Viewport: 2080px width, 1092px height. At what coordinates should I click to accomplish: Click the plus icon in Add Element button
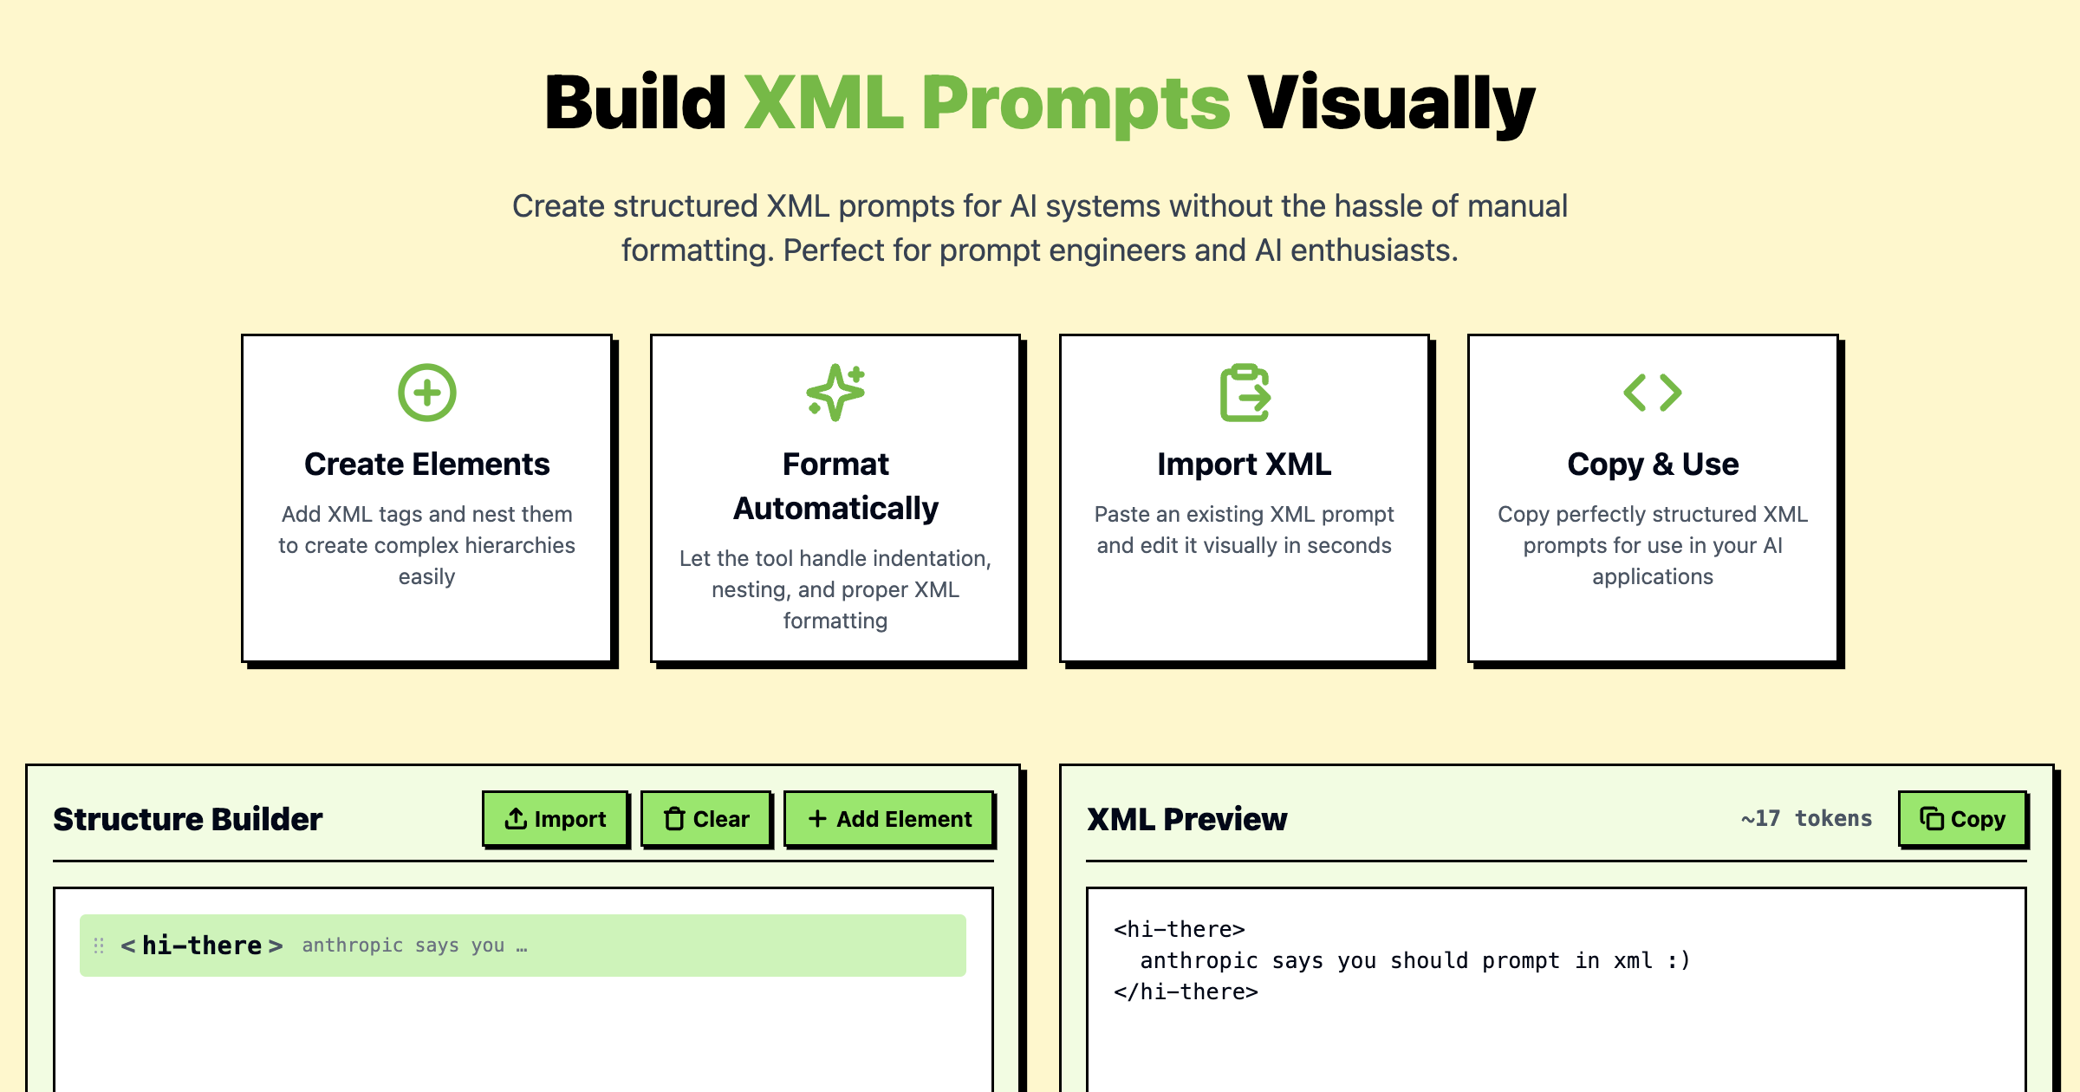point(816,817)
